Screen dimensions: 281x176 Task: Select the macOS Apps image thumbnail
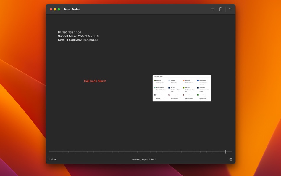[182, 88]
